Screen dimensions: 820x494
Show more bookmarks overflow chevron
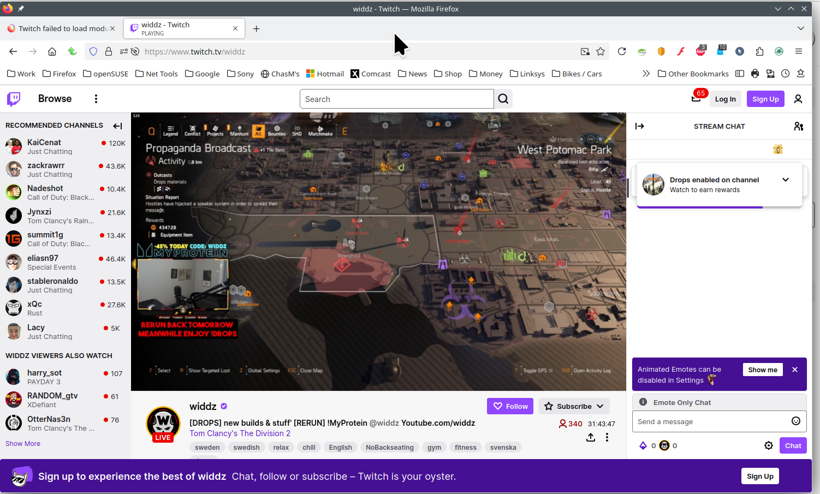(646, 74)
